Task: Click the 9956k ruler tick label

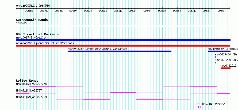Action: coord(29,11)
